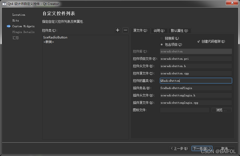Click the 控件类 label

click(x=50, y=30)
